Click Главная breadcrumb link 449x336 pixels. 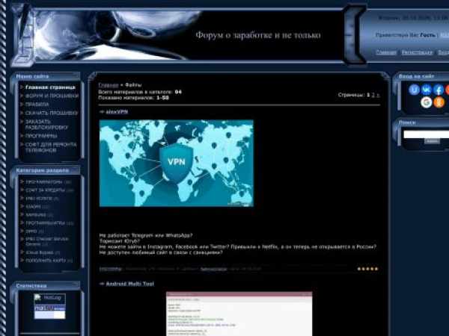point(109,85)
